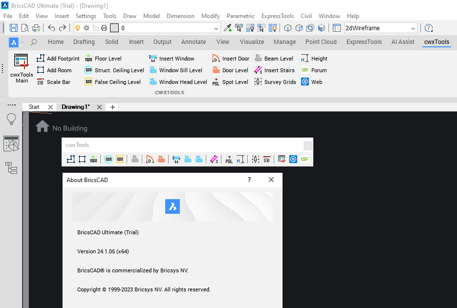Screen dimensions: 457x308
Task: Click the Print Preview toolbar icon
Action: click(25, 28)
